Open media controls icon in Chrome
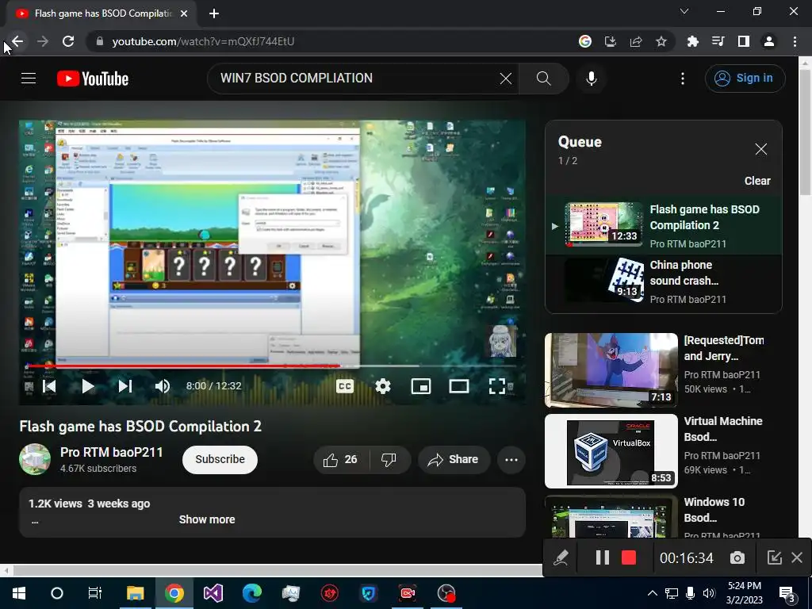Image resolution: width=812 pixels, height=609 pixels. [718, 41]
